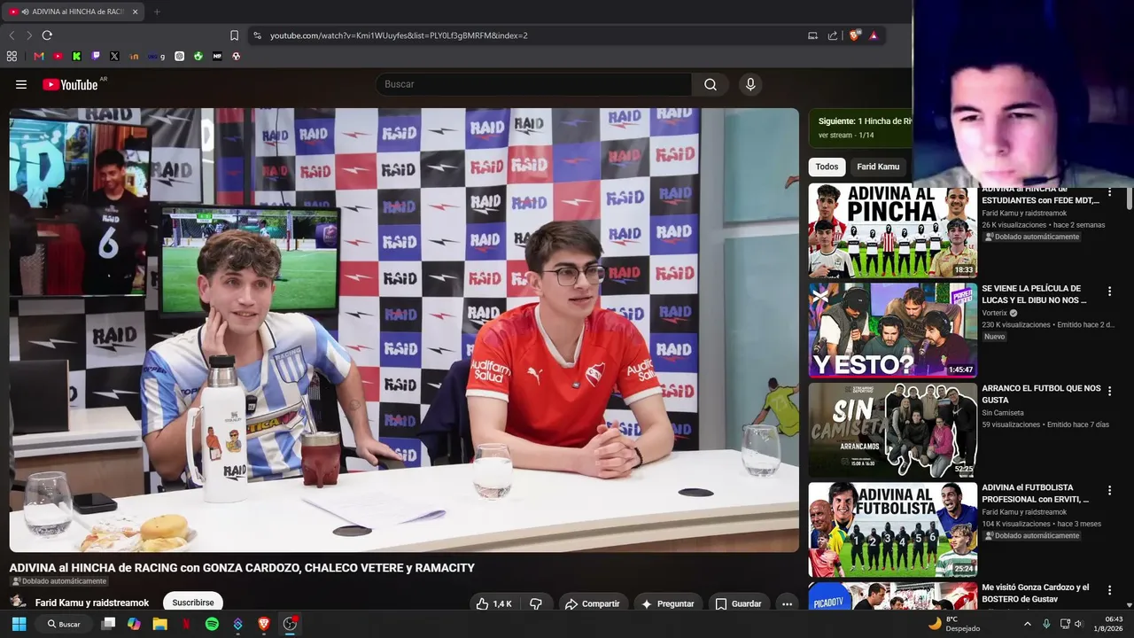Reload the page with the refresh icon
The height and width of the screenshot is (638, 1134).
coord(47,35)
